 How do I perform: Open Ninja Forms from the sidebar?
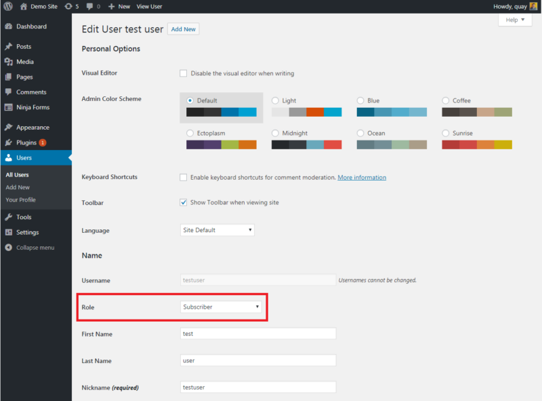(x=33, y=107)
